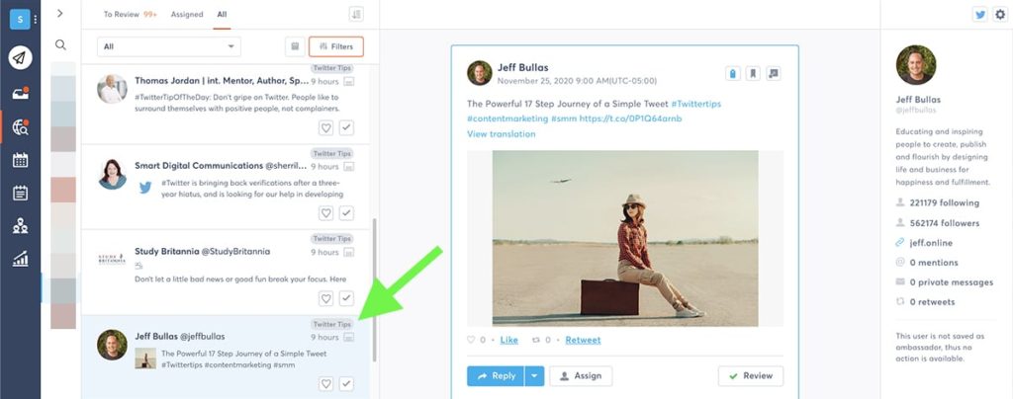Click the View translation link
This screenshot has height=399, width=1013.
[501, 133]
